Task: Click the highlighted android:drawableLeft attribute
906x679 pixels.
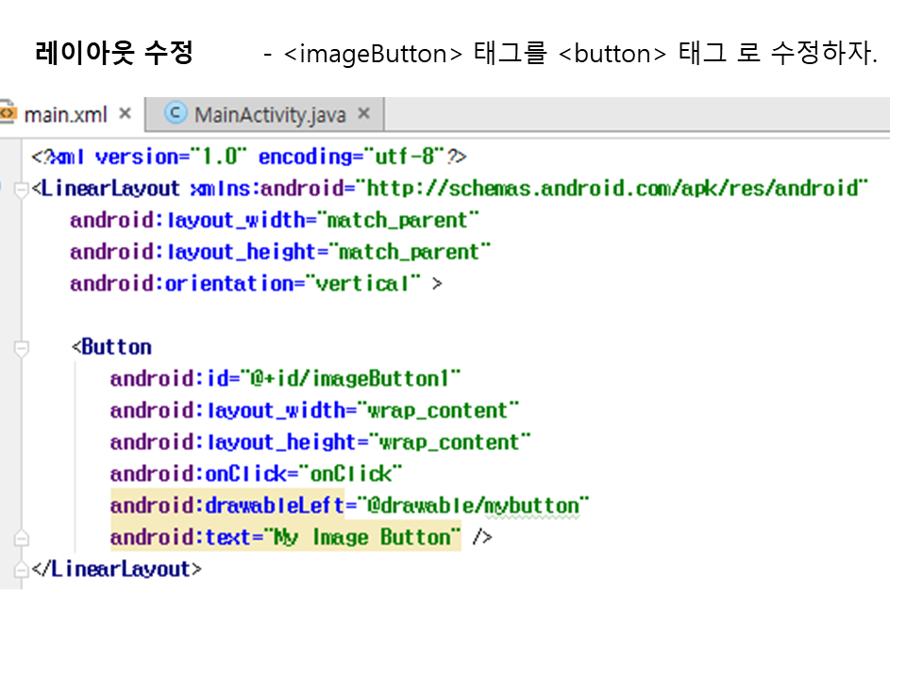Action: click(x=226, y=506)
